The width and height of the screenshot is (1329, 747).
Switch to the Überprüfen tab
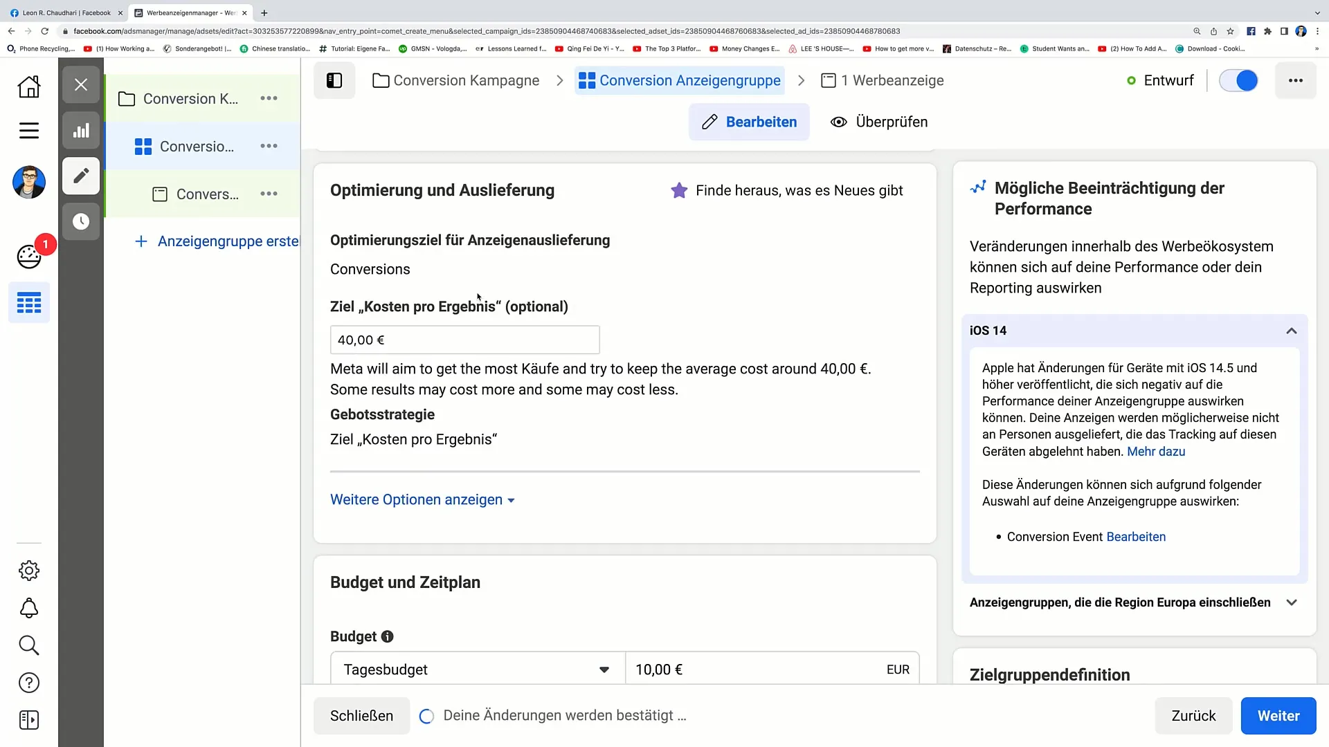[879, 122]
